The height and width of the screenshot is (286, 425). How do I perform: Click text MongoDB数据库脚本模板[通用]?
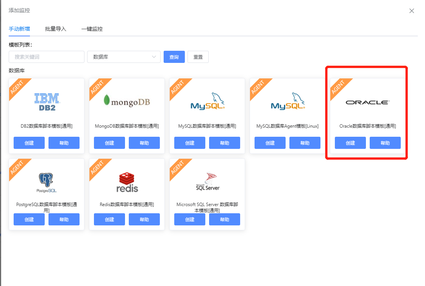[127, 126]
